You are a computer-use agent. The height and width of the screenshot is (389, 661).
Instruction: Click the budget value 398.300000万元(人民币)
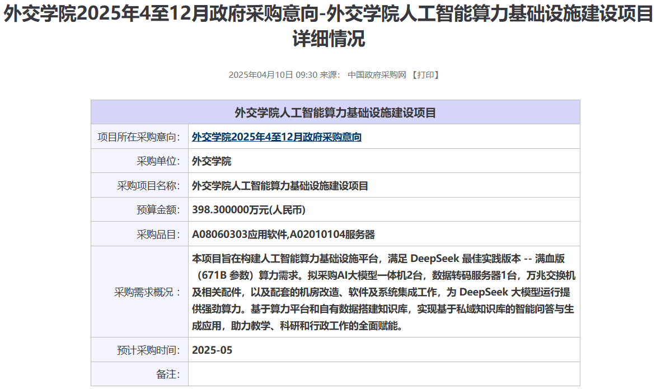click(249, 210)
